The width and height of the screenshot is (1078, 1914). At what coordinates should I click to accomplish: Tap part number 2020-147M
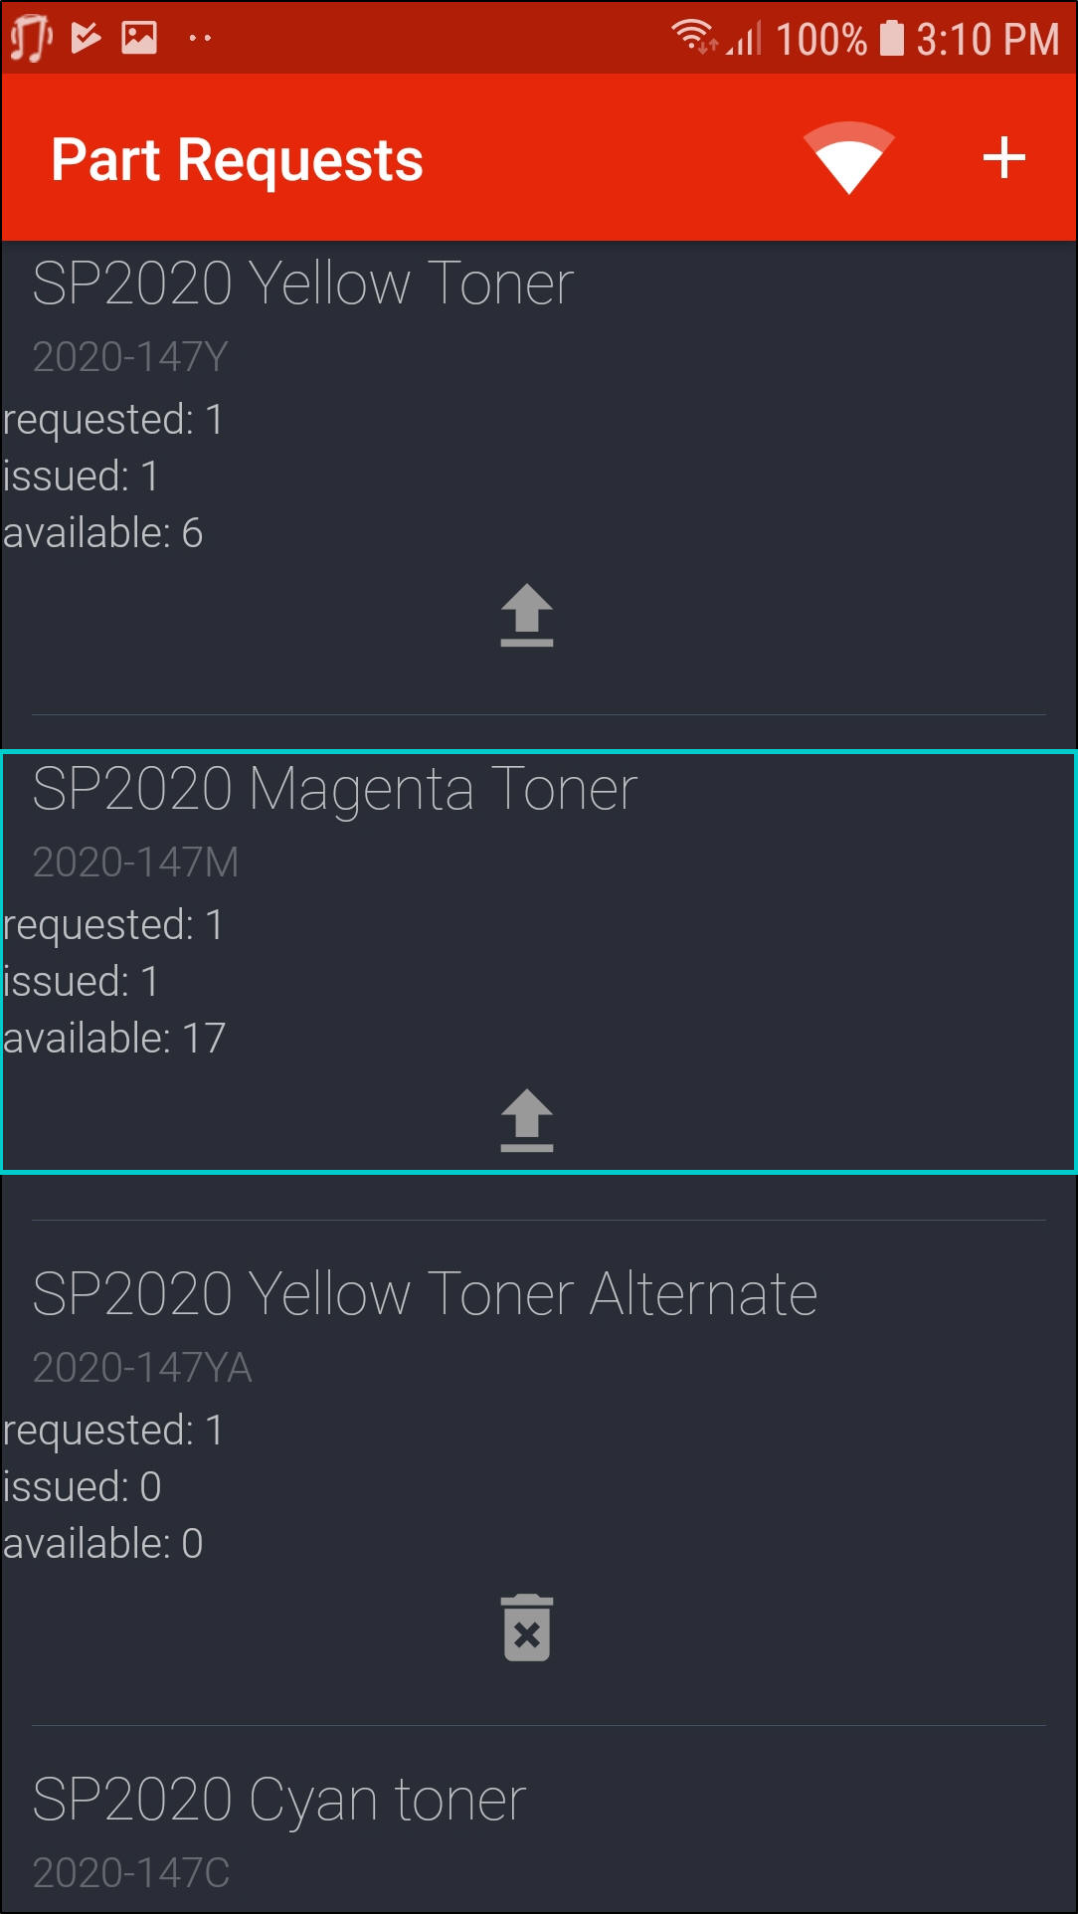(x=135, y=862)
